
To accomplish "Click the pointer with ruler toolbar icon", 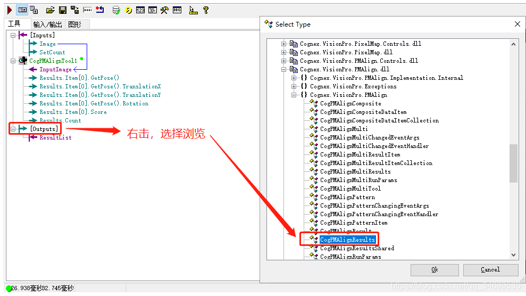I will 193,11.
